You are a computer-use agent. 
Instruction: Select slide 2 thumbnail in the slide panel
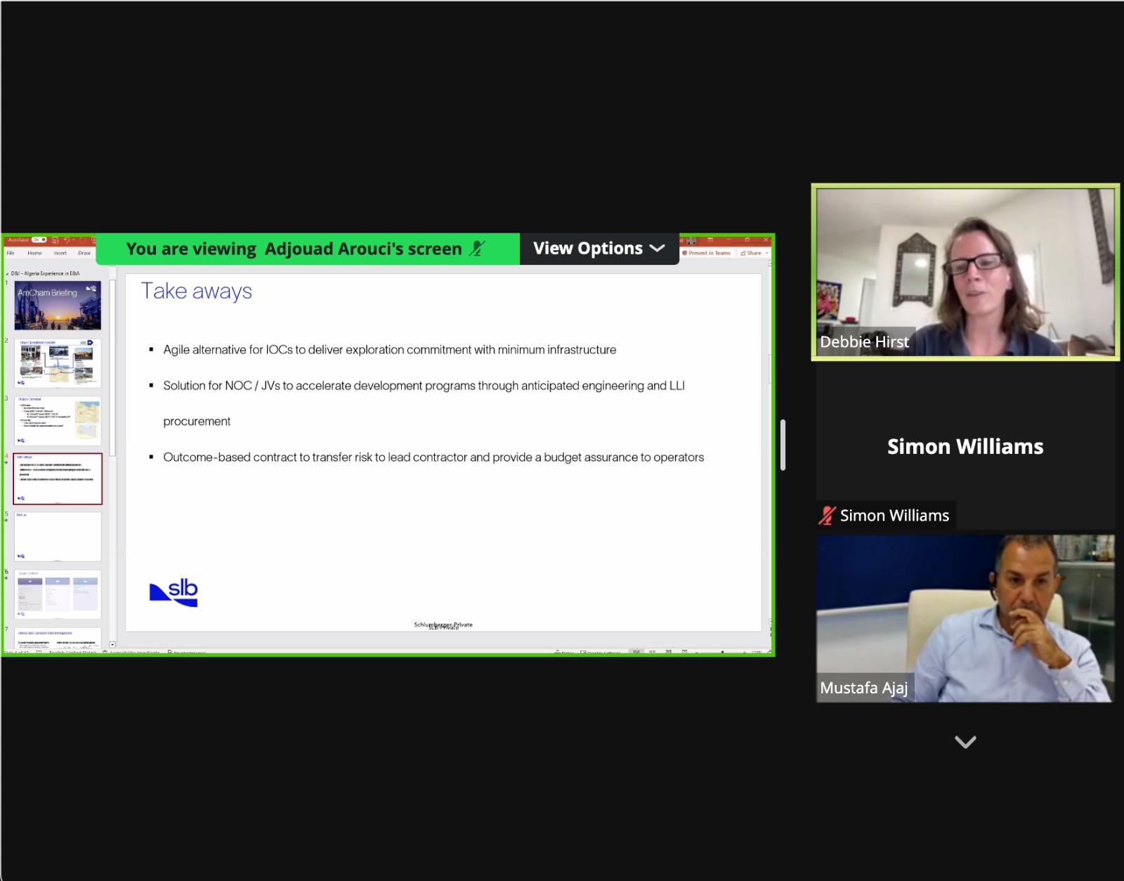tap(58, 363)
